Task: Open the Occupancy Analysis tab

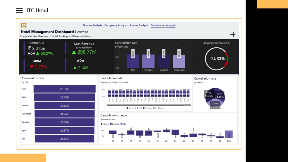Action: pyautogui.click(x=116, y=25)
